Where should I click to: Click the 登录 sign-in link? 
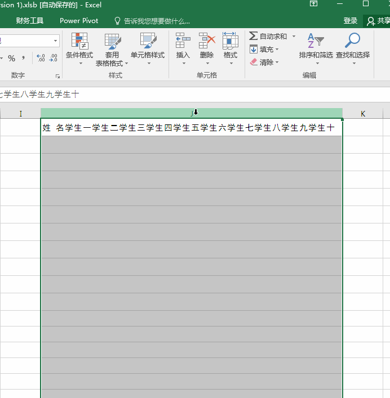(351, 21)
